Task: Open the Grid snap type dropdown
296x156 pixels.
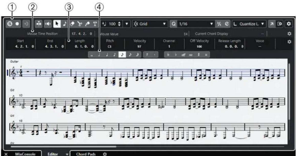Action: (150, 24)
